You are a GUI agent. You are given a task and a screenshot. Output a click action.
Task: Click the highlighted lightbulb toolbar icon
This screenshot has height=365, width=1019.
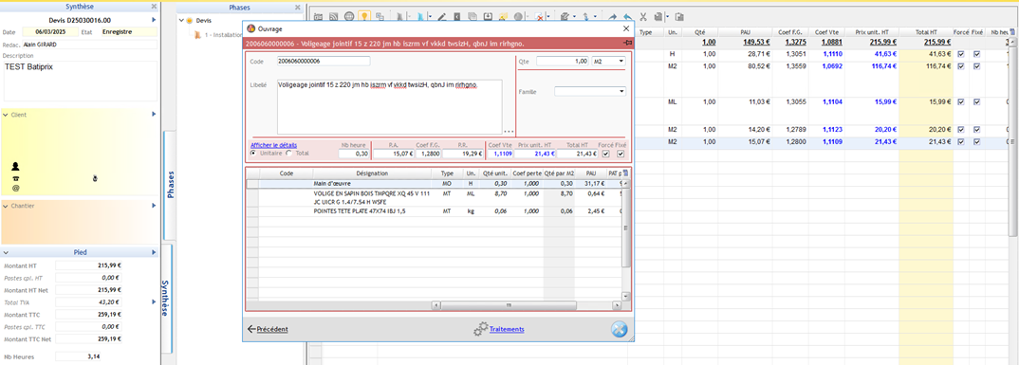[x=364, y=16]
